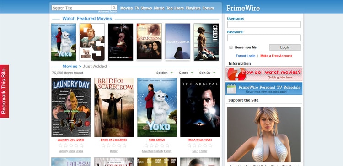The width and height of the screenshot is (343, 166).
Task: Toggle the Remember Me checkbox
Action: pos(231,47)
